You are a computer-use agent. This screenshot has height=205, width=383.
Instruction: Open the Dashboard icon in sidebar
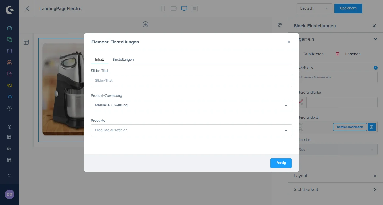pyautogui.click(x=10, y=28)
